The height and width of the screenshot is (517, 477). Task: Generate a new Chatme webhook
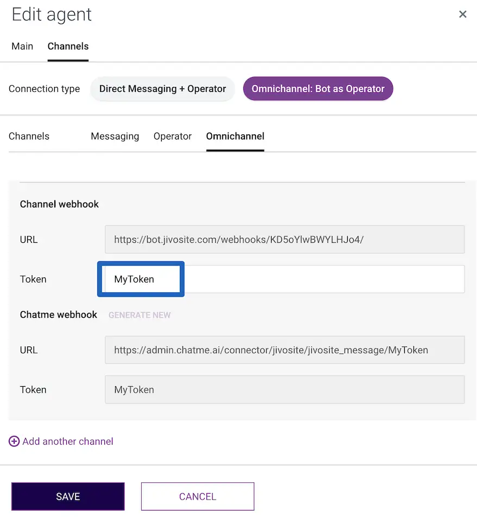click(x=140, y=315)
